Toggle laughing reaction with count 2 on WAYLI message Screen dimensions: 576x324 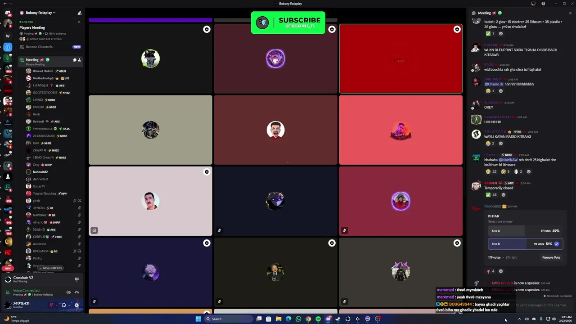point(490,144)
